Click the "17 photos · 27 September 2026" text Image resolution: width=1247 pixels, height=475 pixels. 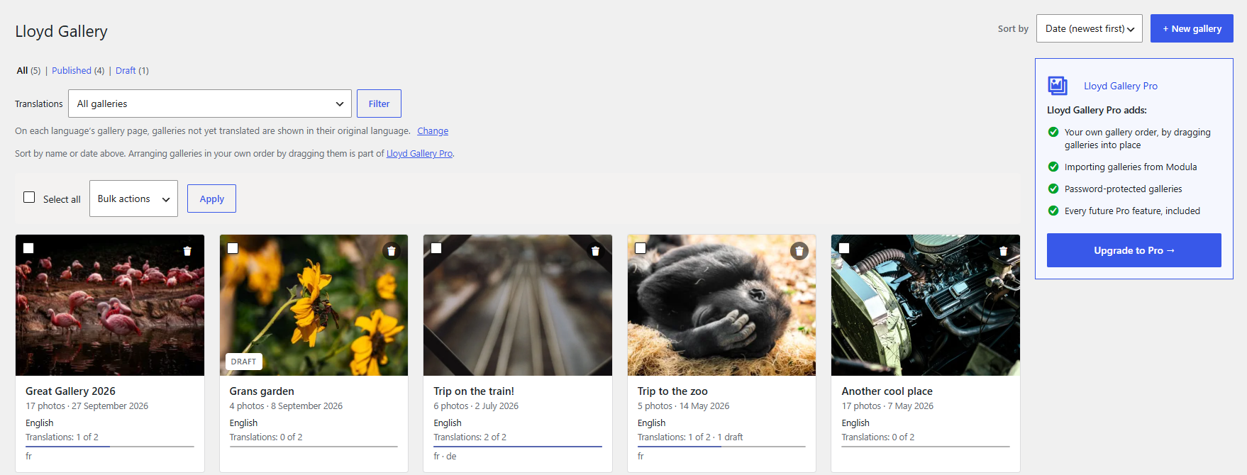(x=87, y=406)
